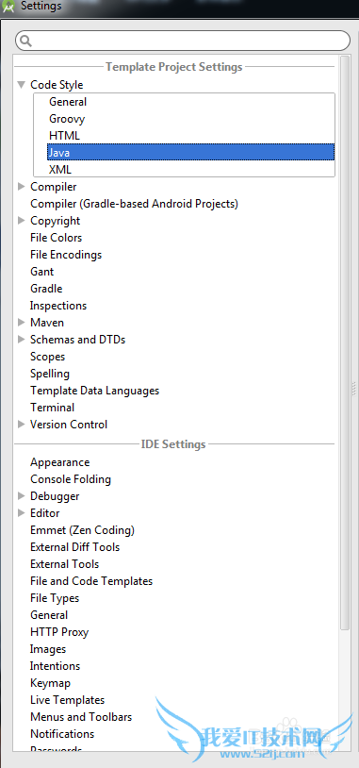Expand Schemas and DTDs node
The height and width of the screenshot is (768, 359).
coord(21,340)
